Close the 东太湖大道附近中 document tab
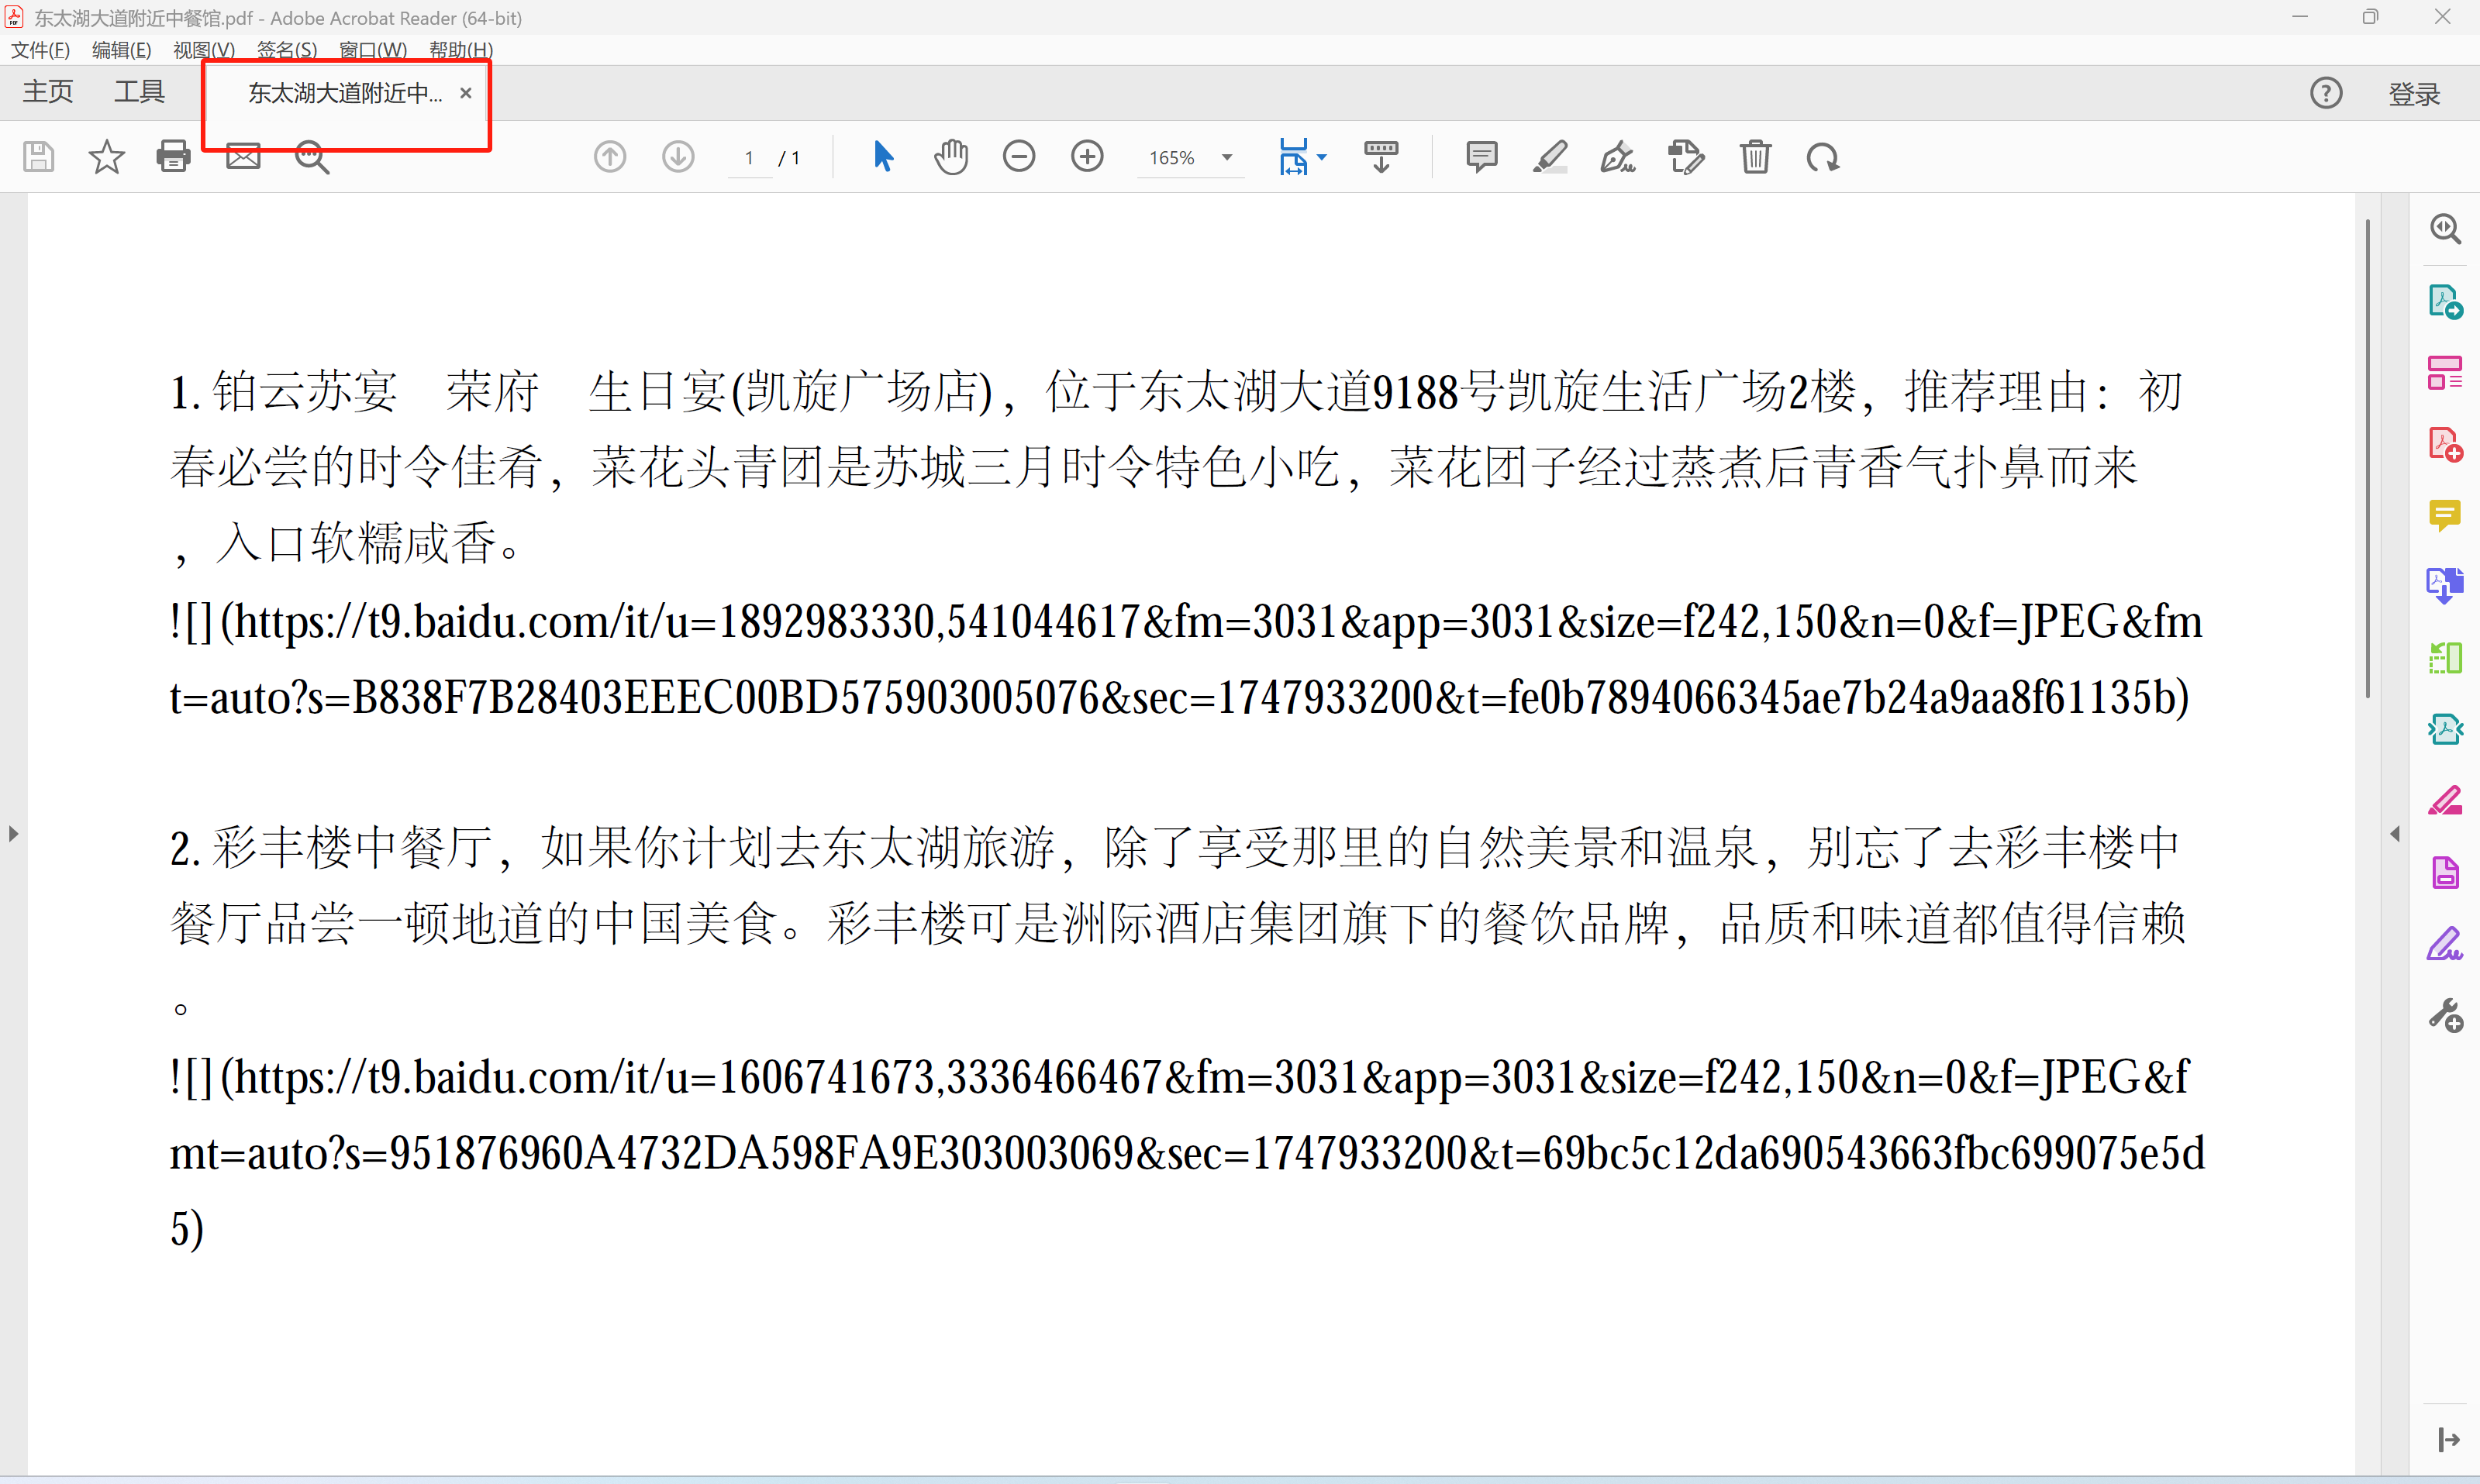 pos(465,93)
